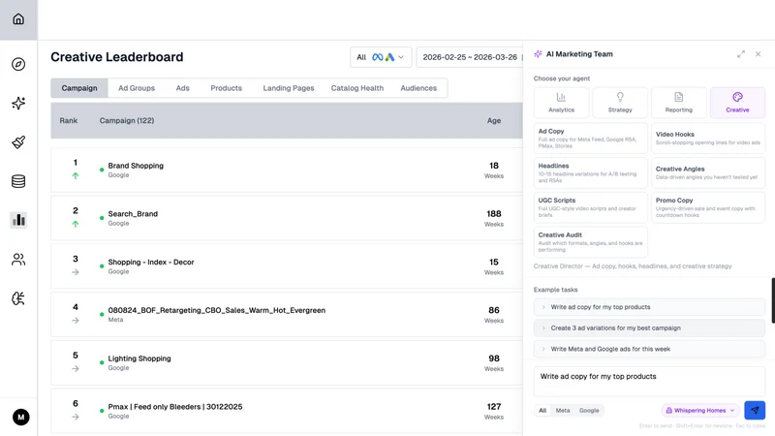Click the send message arrow button
Screen dimensions: 775x436
[755, 410]
